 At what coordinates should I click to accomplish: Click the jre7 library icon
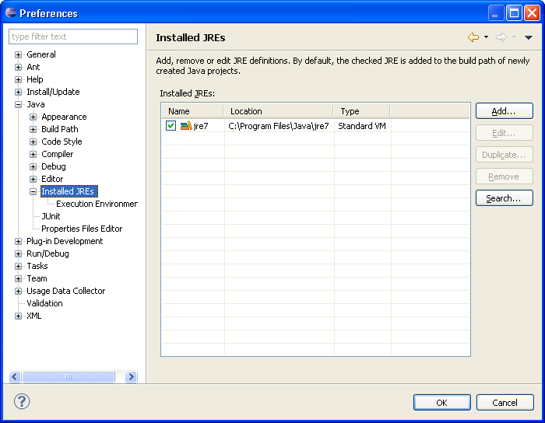pyautogui.click(x=186, y=126)
